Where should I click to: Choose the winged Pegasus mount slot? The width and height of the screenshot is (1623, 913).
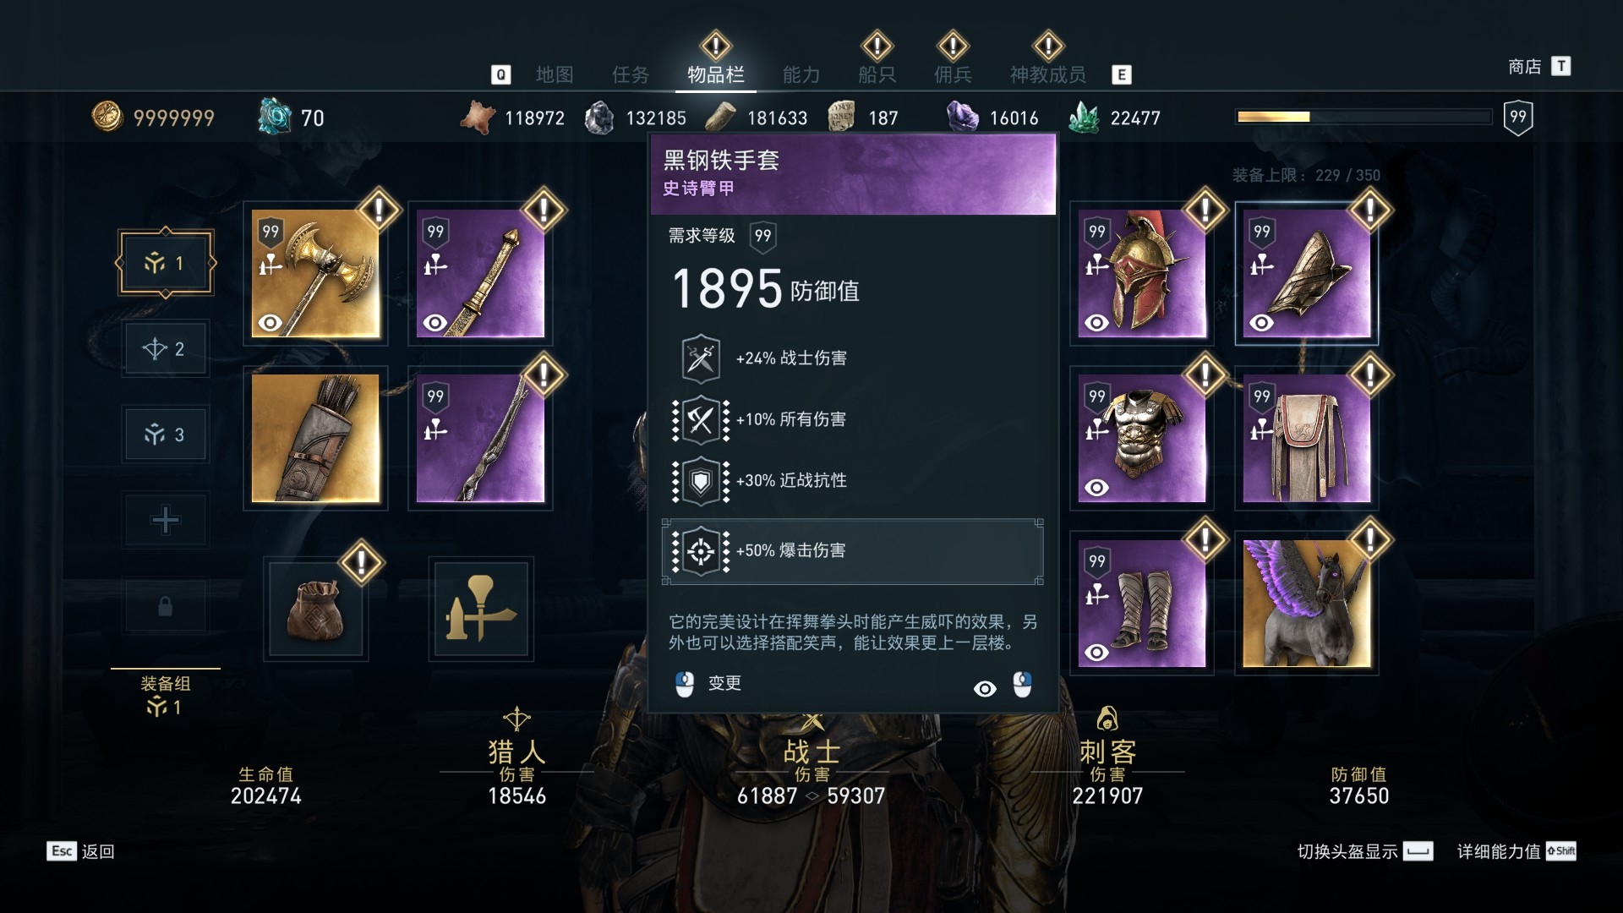(x=1307, y=604)
